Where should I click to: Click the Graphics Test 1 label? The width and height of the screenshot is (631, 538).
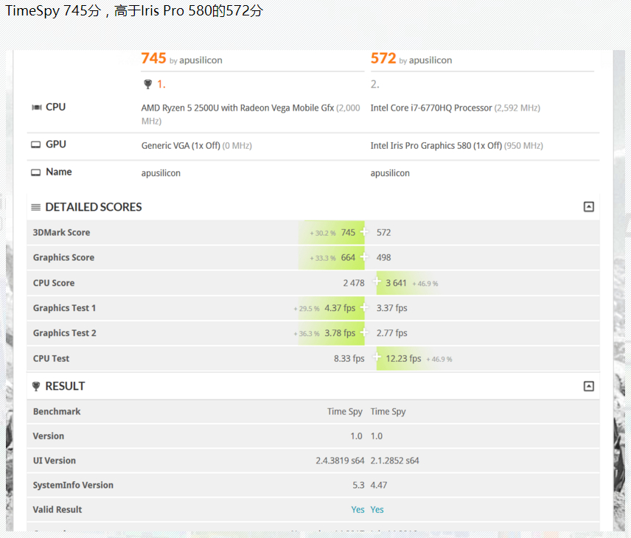64,308
